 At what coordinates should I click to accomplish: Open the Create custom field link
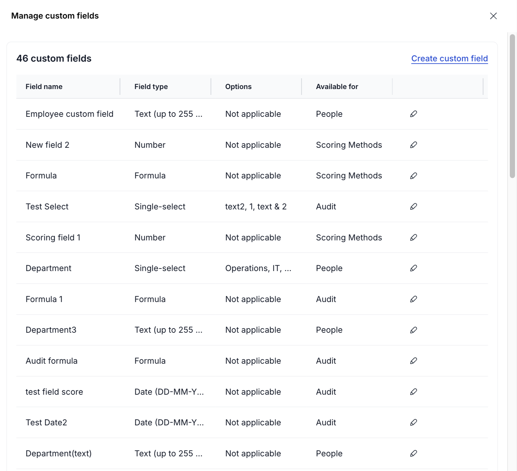click(449, 58)
